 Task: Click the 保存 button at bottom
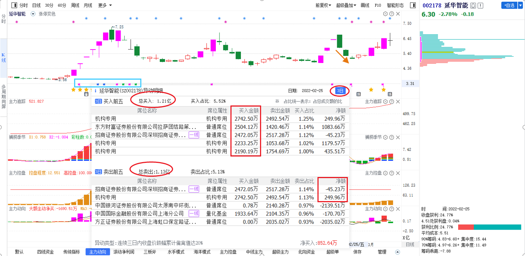coord(357,252)
